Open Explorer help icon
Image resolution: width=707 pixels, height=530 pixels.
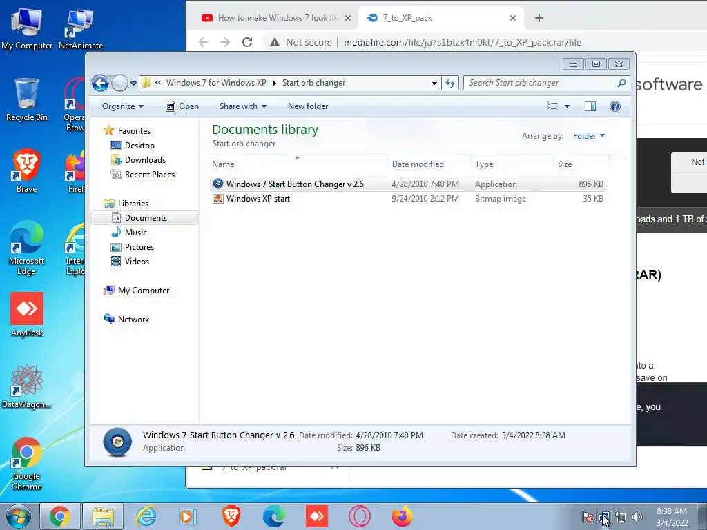pos(615,106)
